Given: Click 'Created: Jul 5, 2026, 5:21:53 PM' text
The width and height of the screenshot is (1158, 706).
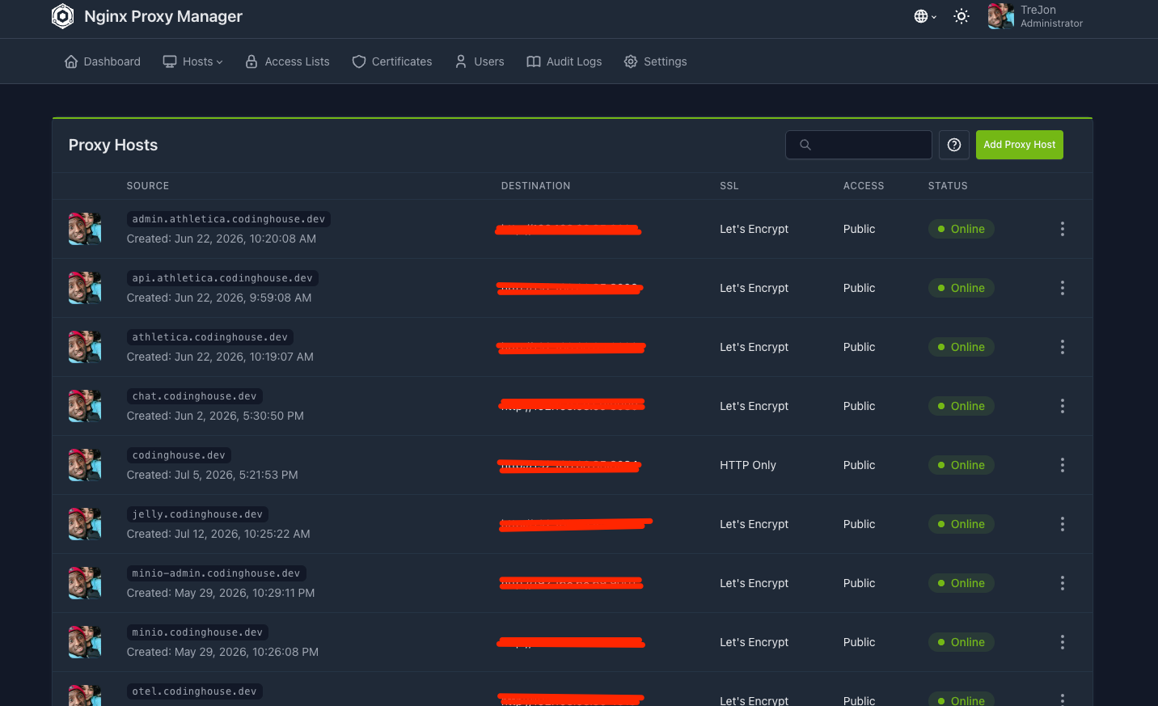Looking at the screenshot, I should pyautogui.click(x=213, y=475).
